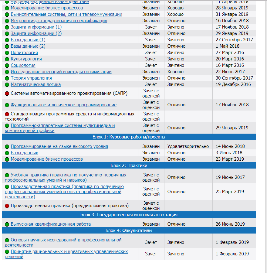Click the green indicator for "Выпускная квалификационная работа"
Viewport: 267px width, 273px height.
click(x=7, y=224)
